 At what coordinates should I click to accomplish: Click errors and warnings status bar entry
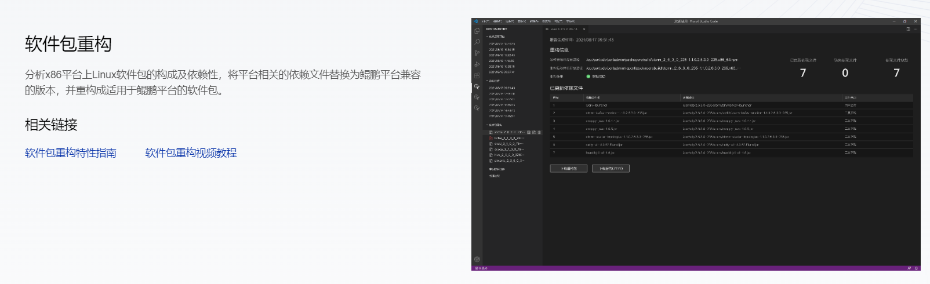(481, 268)
